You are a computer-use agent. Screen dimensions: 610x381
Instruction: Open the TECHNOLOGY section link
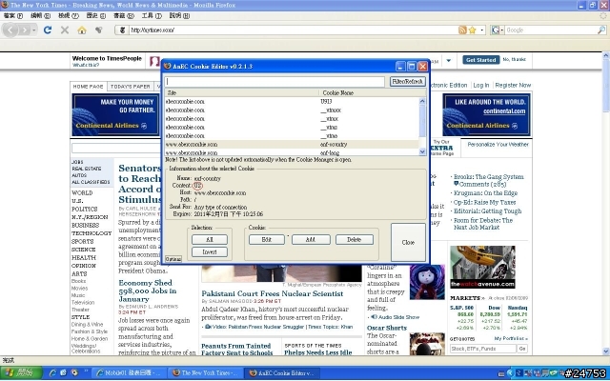click(x=91, y=233)
